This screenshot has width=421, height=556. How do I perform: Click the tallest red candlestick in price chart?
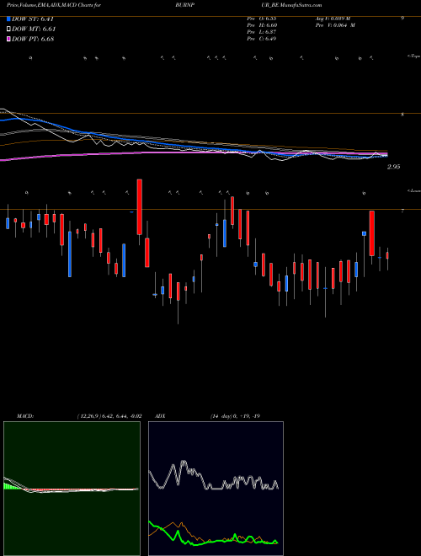[140, 206]
